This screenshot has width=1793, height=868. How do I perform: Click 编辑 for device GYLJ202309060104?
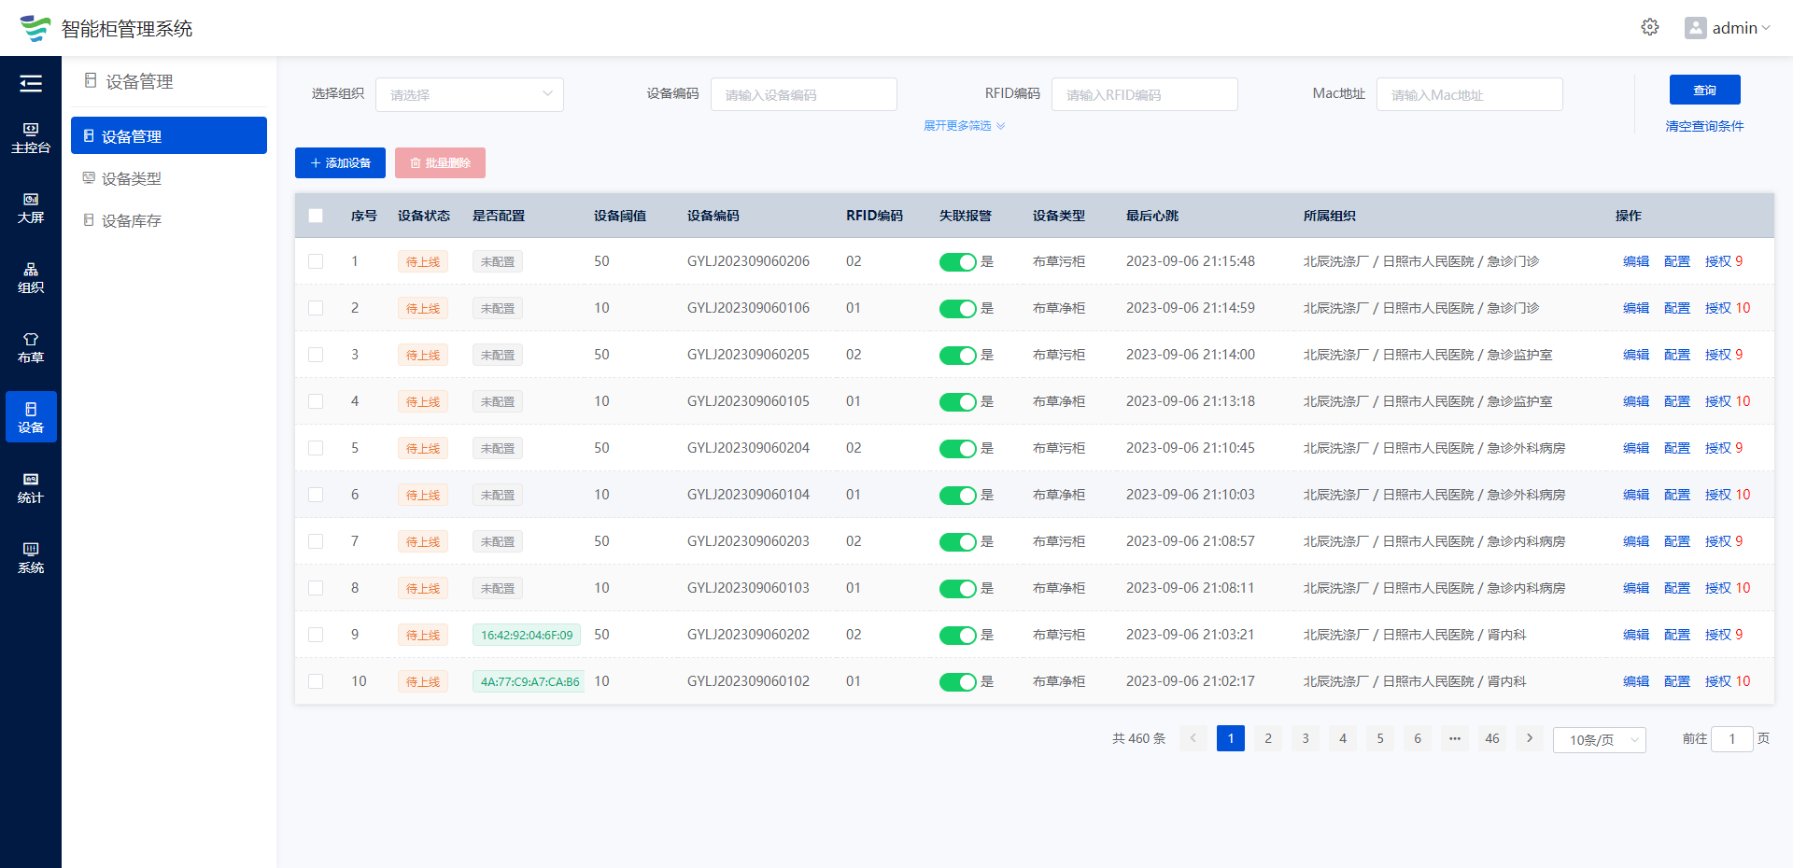point(1636,495)
